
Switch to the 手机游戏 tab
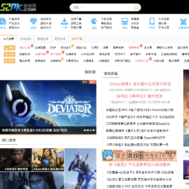click(26, 39)
